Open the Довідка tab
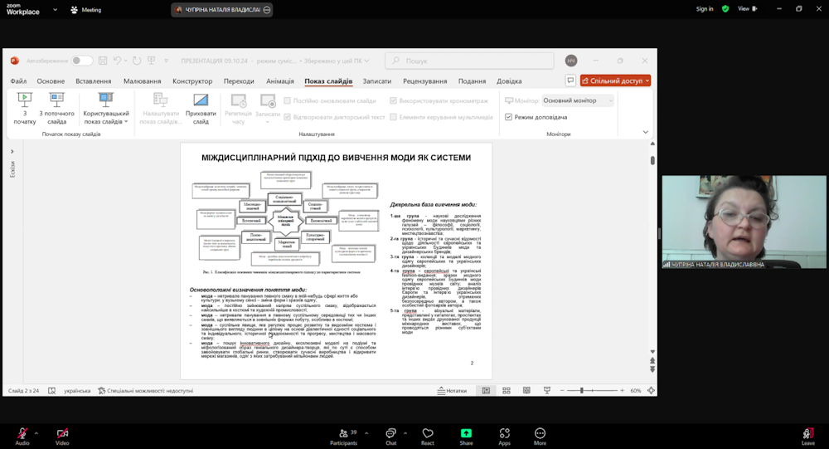 [509, 81]
